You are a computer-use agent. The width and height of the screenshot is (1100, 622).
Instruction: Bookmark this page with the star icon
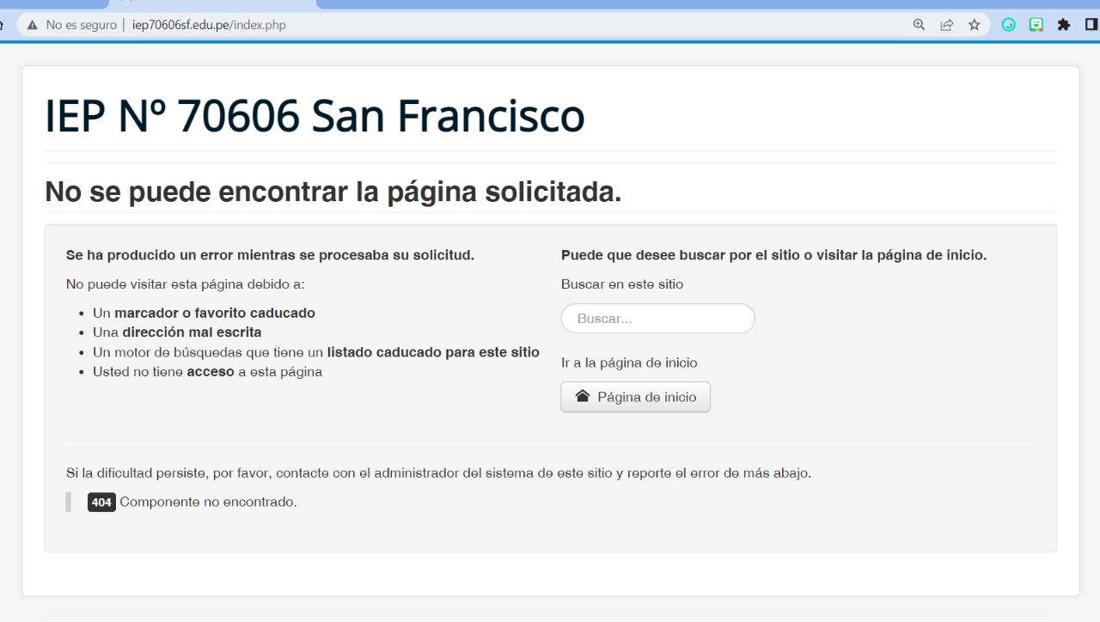[x=974, y=25]
